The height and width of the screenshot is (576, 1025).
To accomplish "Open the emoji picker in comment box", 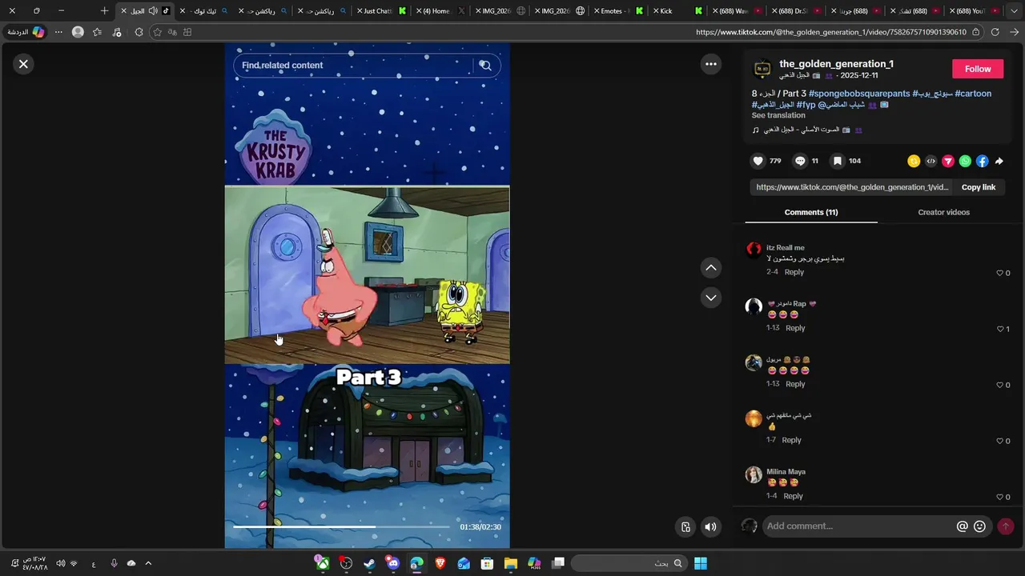I will [979, 526].
